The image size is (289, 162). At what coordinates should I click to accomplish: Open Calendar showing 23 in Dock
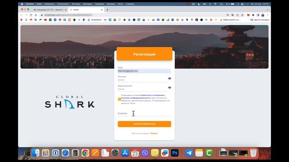tap(135, 153)
